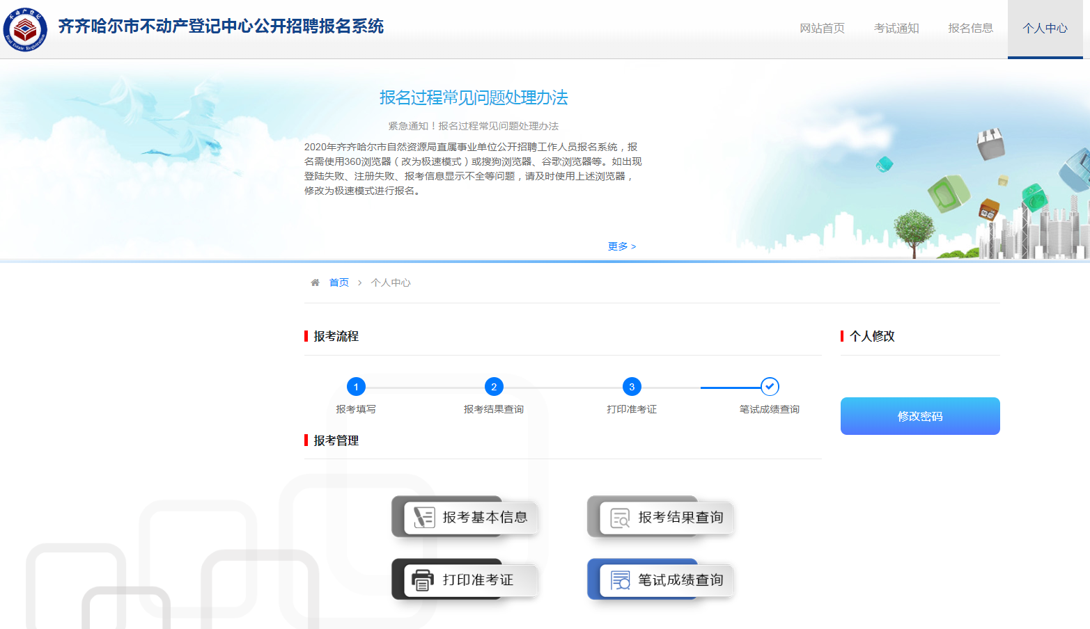Open 考试通知 navigation item

pos(896,29)
